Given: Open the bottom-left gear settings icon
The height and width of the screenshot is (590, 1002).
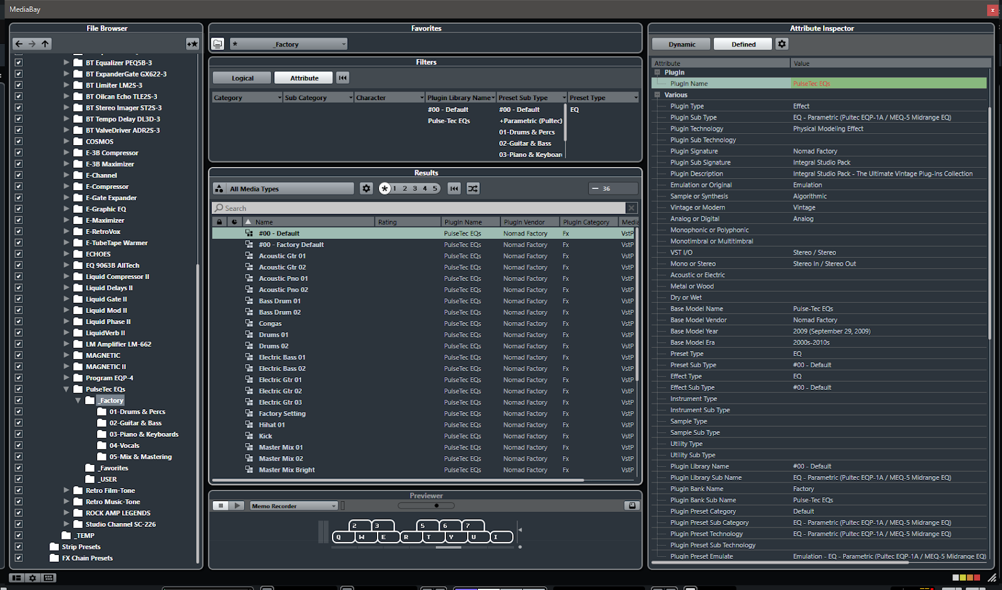Looking at the screenshot, I should (x=33, y=578).
